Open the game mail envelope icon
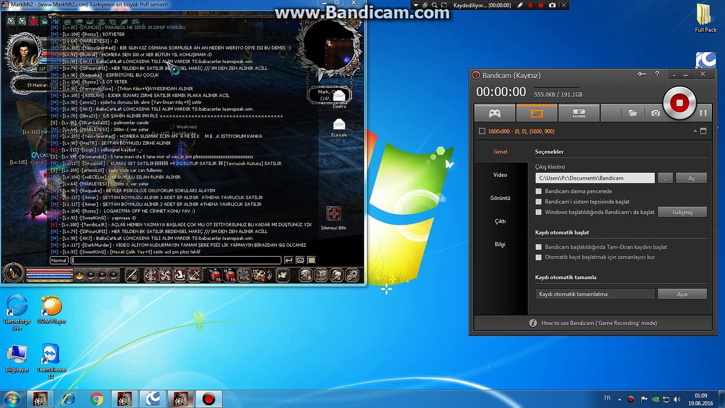 pyautogui.click(x=300, y=260)
